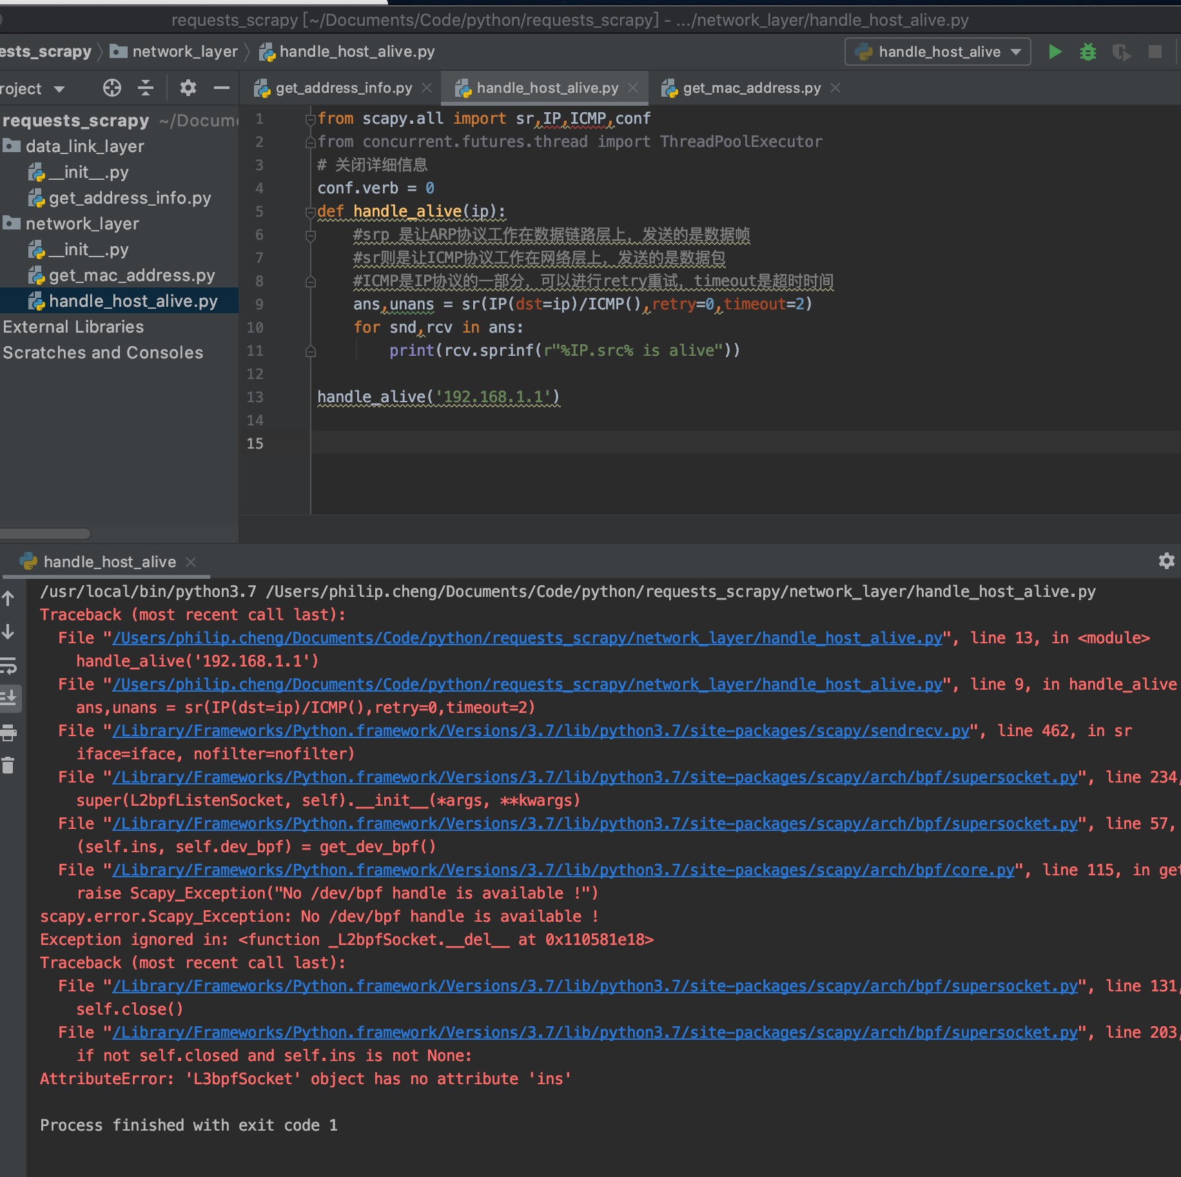Place the cursor on empty line 15 in the editor
The height and width of the screenshot is (1177, 1181).
click(x=745, y=443)
